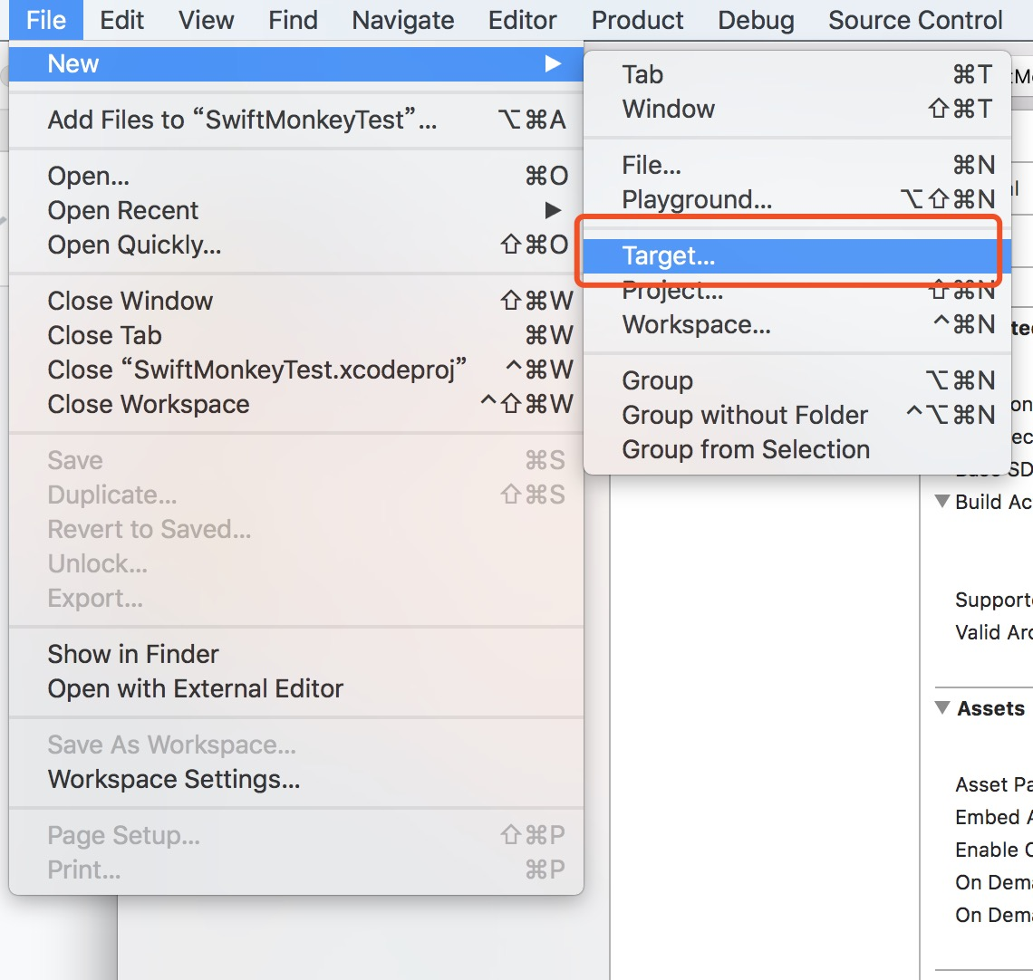The height and width of the screenshot is (980, 1033).
Task: Open the Source Control menu
Action: click(915, 20)
